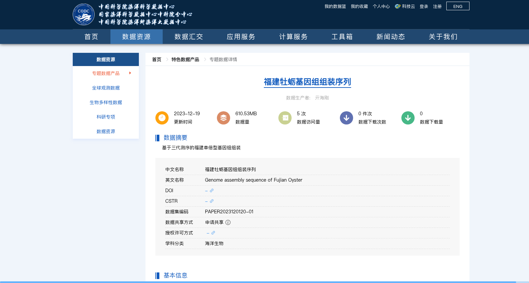529x283 pixels.
Task: Select 数据资源 sidebar item
Action: pyautogui.click(x=106, y=131)
